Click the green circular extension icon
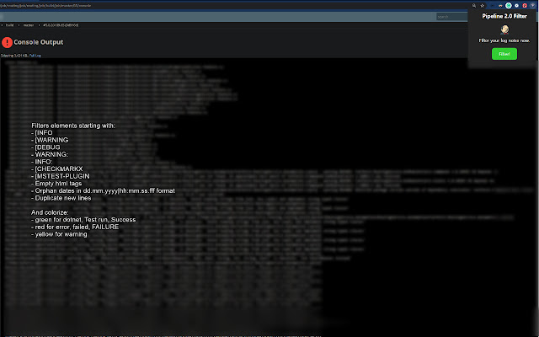This screenshot has width=539, height=337. [x=509, y=6]
